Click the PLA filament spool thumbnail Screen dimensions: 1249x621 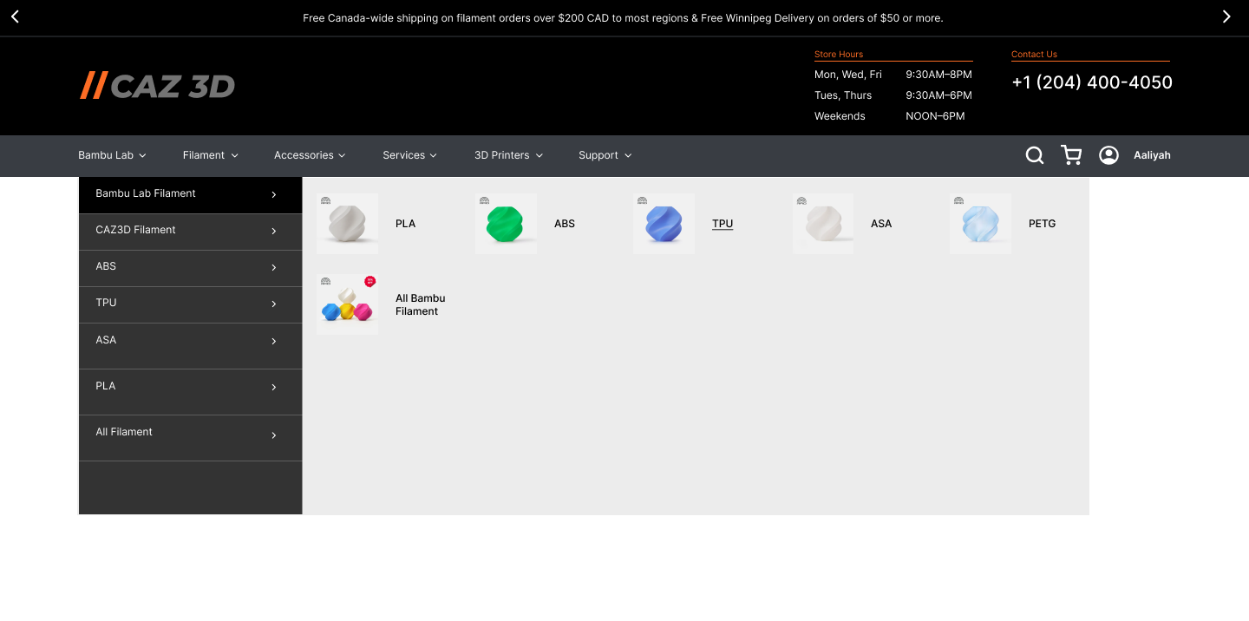click(x=347, y=224)
